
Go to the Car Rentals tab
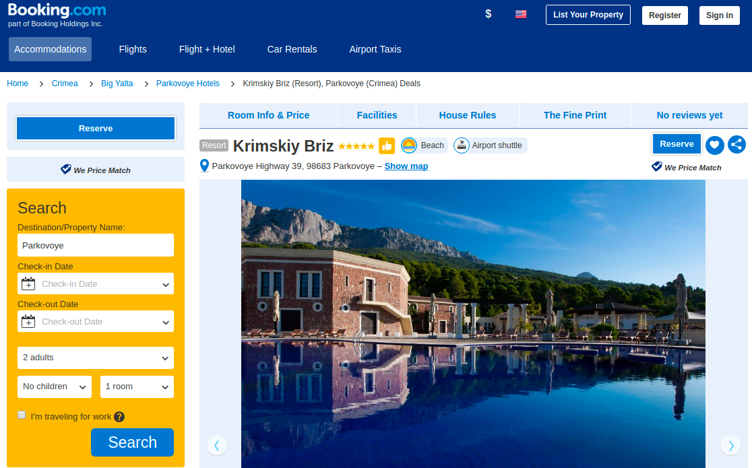click(292, 49)
